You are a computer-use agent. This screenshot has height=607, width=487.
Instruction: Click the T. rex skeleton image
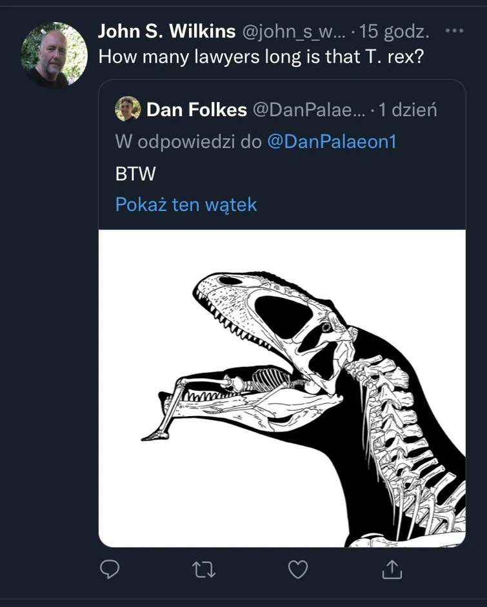click(x=281, y=387)
